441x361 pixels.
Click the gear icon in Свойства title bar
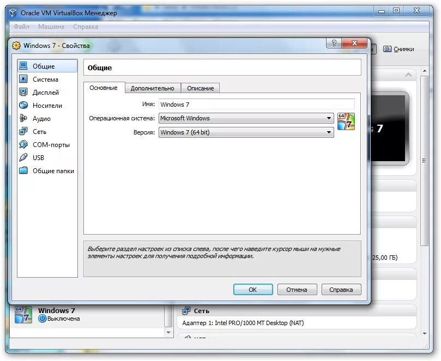[x=16, y=46]
